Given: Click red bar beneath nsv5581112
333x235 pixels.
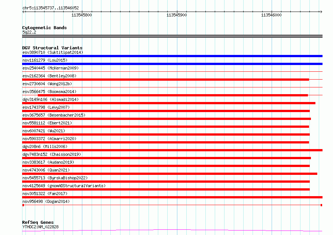Looking at the screenshot, I should [165, 127].
